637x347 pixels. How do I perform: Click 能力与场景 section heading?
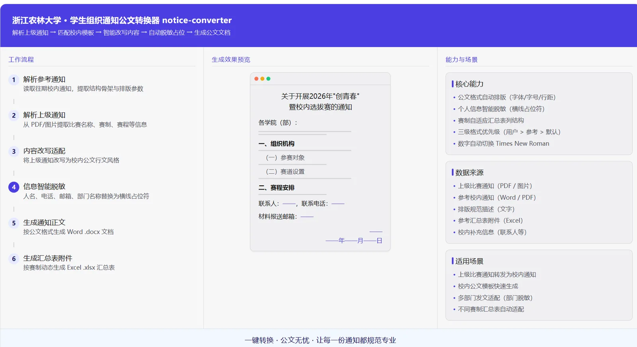pyautogui.click(x=461, y=59)
